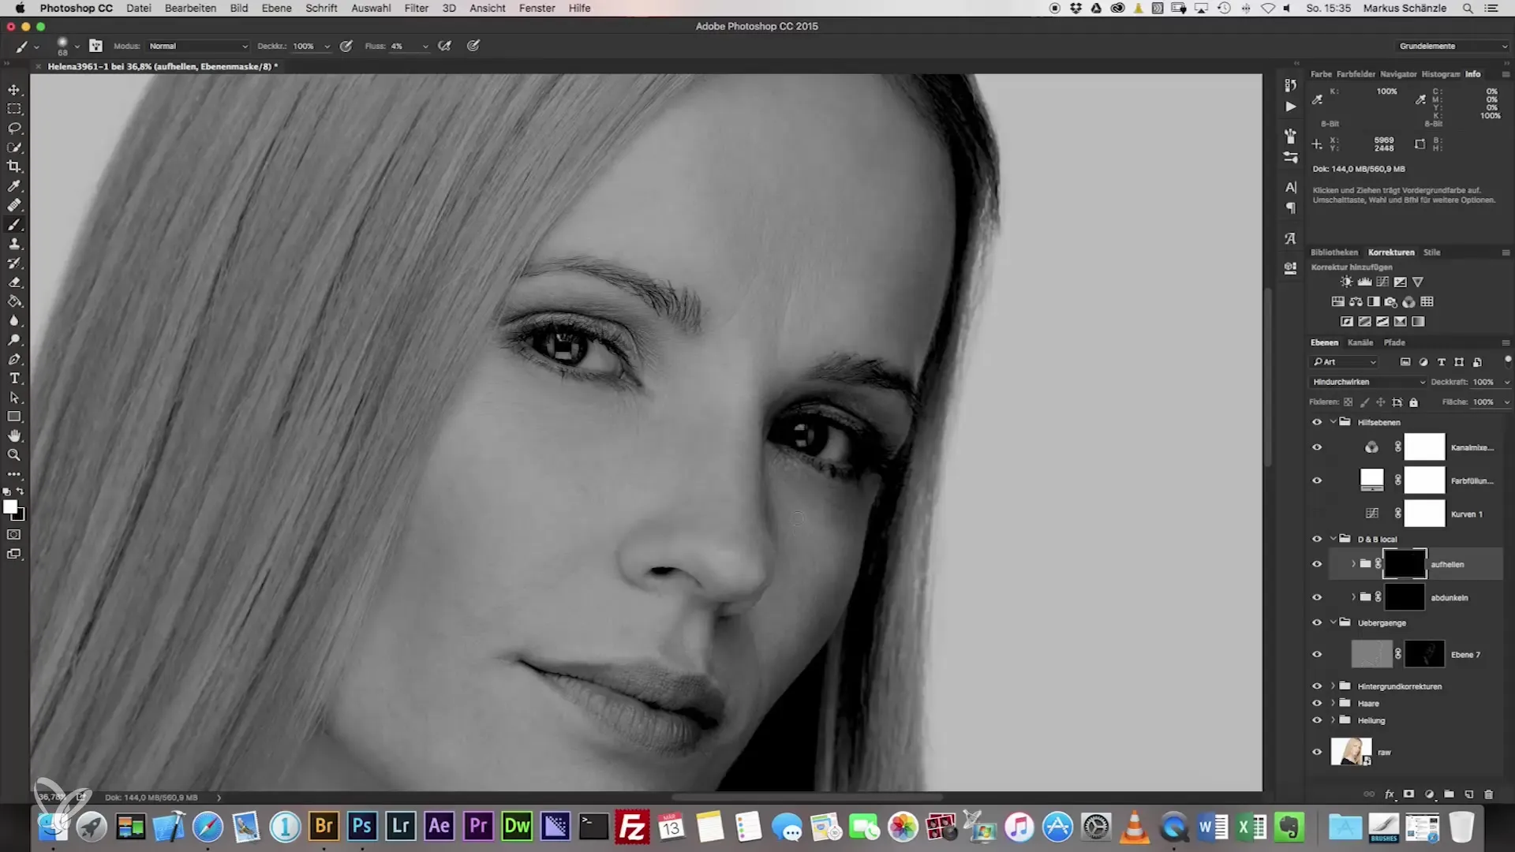
Task: Select the Pen tool
Action: click(14, 359)
